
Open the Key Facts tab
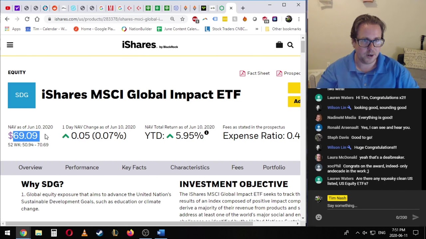coord(134,167)
